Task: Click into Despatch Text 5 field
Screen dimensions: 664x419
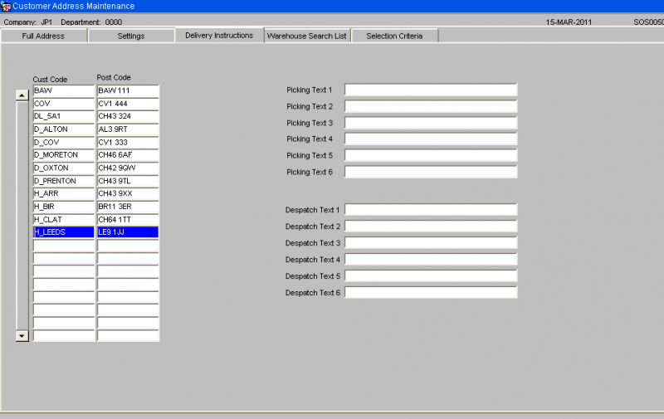Action: 431,275
